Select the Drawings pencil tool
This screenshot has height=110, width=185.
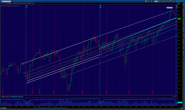pos(166,1)
